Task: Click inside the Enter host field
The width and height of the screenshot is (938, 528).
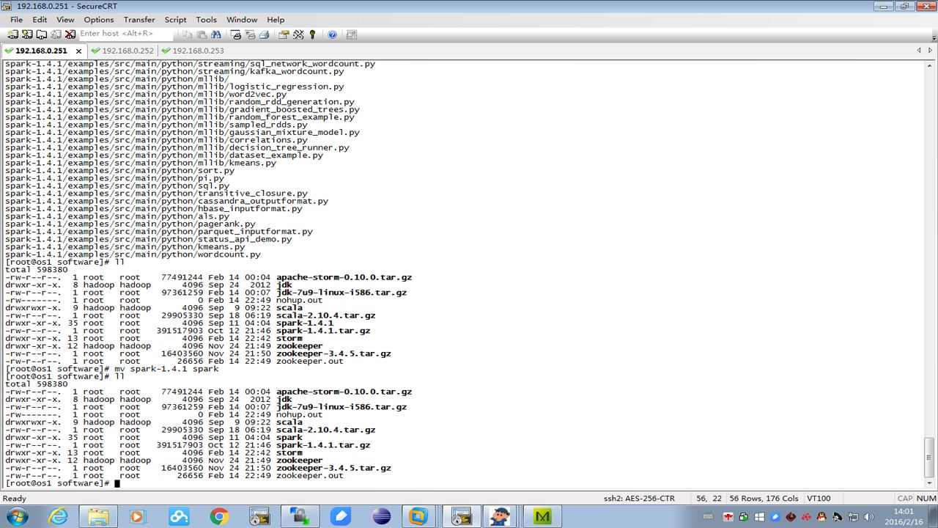Action: pos(125,34)
